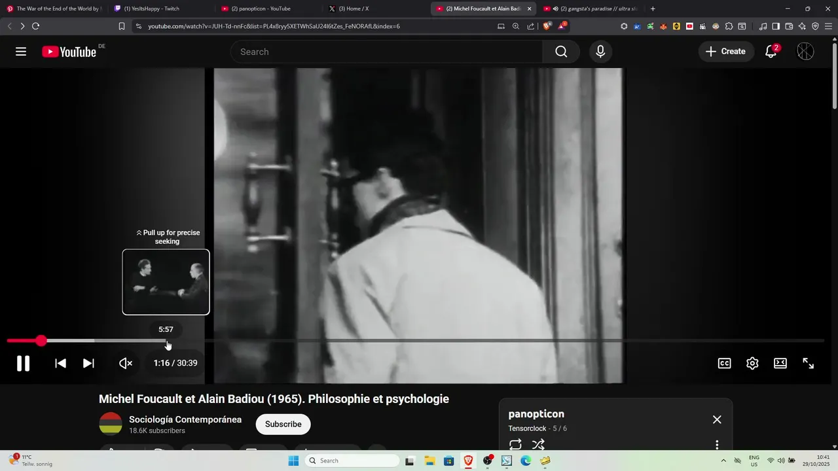This screenshot has height=471, width=838.
Task: Open Microsoft Store from taskbar
Action: pos(448,461)
